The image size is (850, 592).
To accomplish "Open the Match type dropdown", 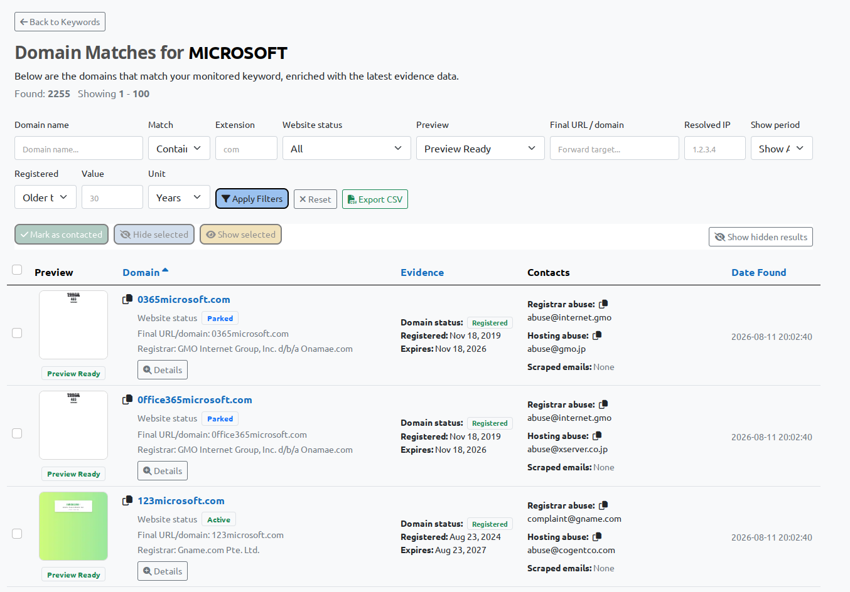I will 179,149.
